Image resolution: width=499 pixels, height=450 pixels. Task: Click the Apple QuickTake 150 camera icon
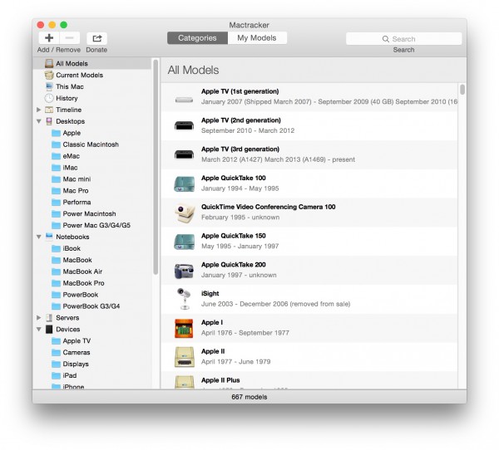tap(184, 242)
